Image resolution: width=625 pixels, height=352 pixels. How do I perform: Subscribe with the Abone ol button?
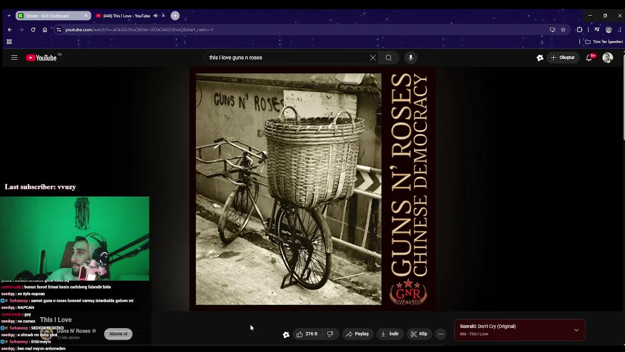(118, 334)
